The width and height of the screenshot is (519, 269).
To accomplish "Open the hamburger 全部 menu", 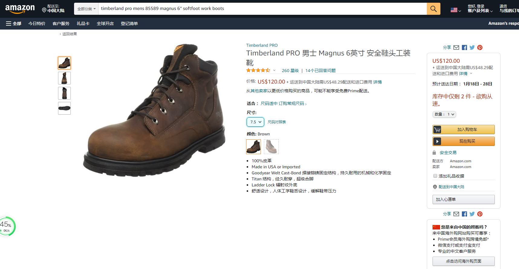I will 14,24.
